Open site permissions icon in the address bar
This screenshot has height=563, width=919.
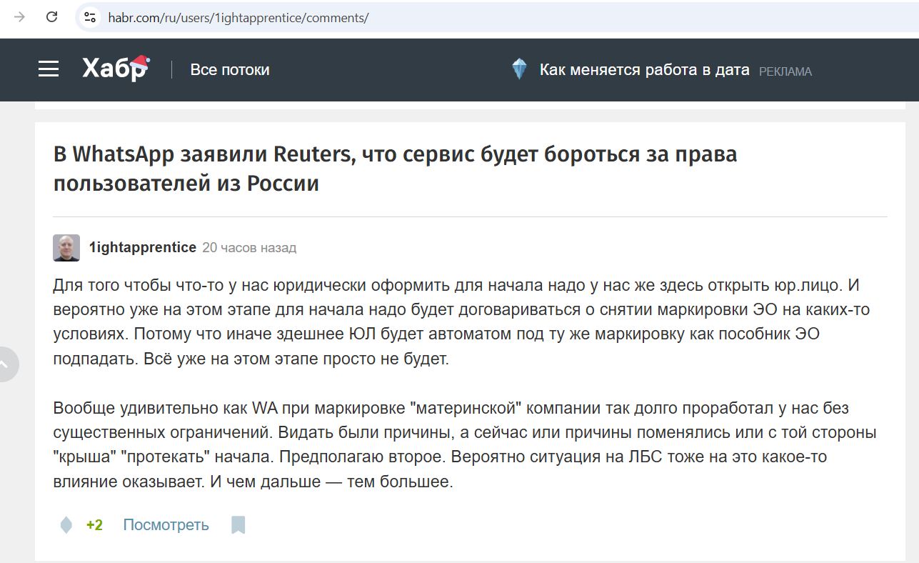pos(90,17)
